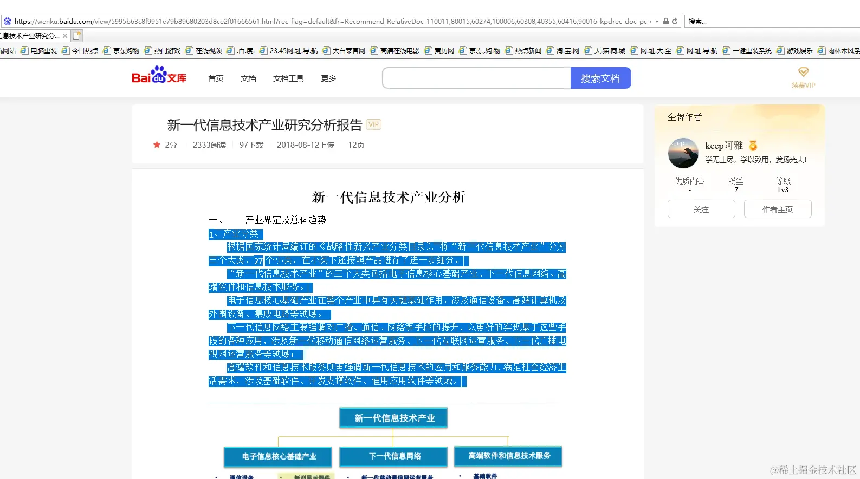Click the 新一代信息技术产业 diagram top box

pos(393,418)
